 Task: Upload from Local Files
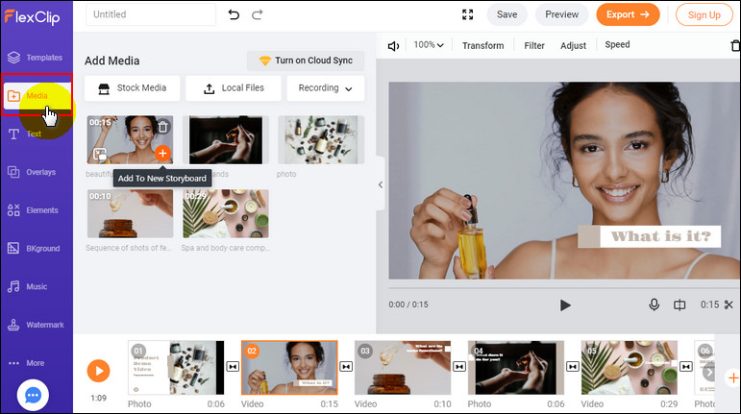[x=234, y=88]
